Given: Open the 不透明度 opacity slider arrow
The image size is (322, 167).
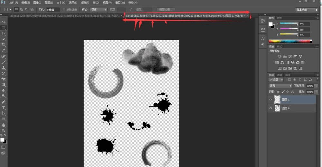Looking at the screenshot, I should coord(316,86).
